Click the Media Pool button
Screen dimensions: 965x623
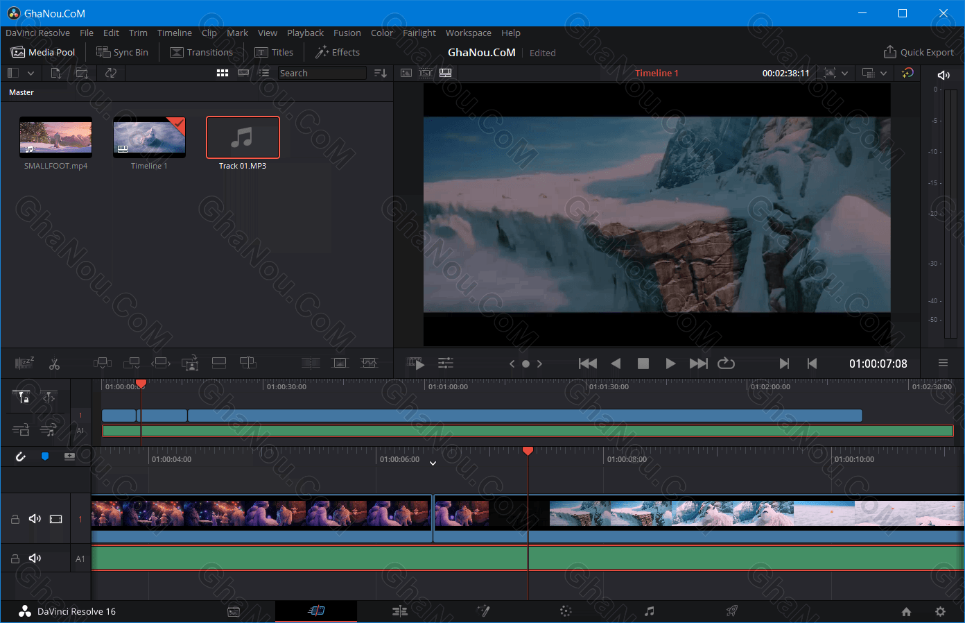pos(43,52)
